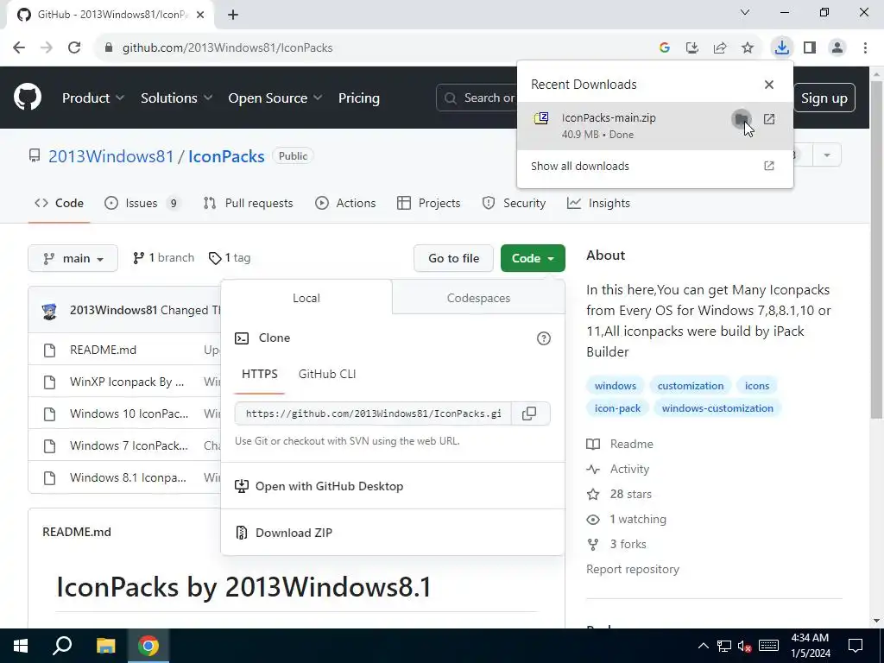Click the Pricing link
Image resolution: width=884 pixels, height=663 pixels.
(358, 98)
